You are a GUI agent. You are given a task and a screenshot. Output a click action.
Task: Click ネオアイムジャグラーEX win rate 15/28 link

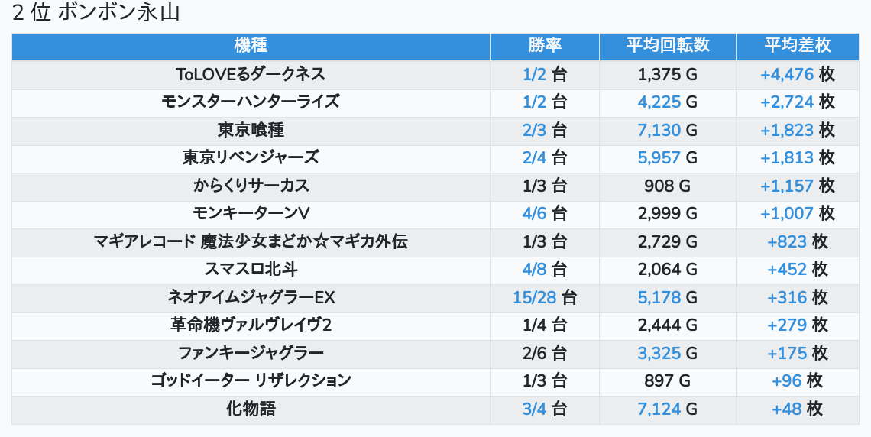[x=535, y=297]
